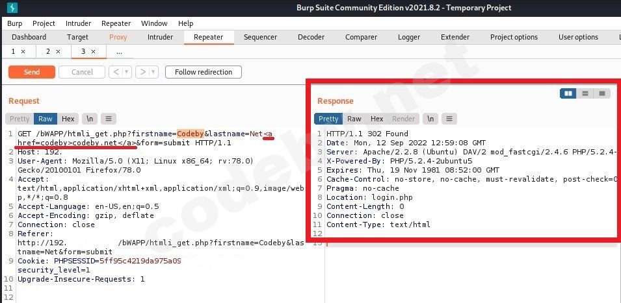The image size is (621, 303).
Task: Switch to the Comparer tab
Action: [x=361, y=37]
